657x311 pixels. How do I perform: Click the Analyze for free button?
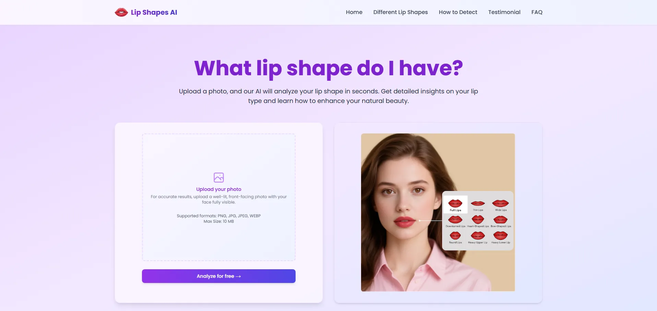pos(219,276)
